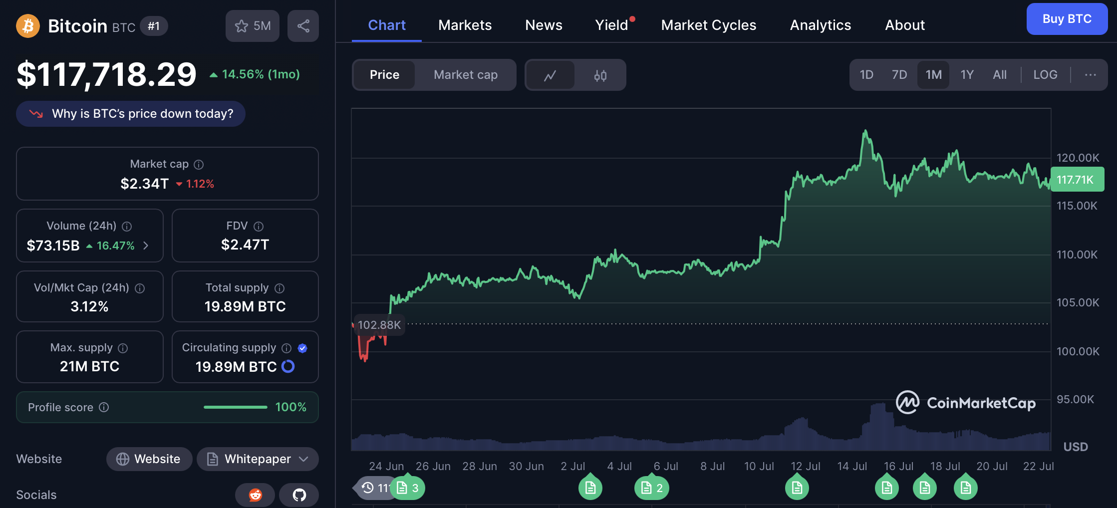1117x508 pixels.
Task: Click the verified circulating supply badge
Action: pos(302,348)
